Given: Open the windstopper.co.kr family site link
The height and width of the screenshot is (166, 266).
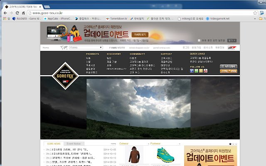Looking at the screenshot, I should [x=139, y=48].
